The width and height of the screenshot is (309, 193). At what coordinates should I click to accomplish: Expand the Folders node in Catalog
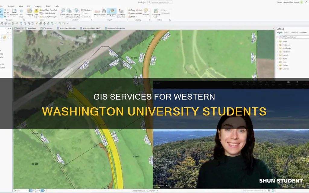(278, 65)
